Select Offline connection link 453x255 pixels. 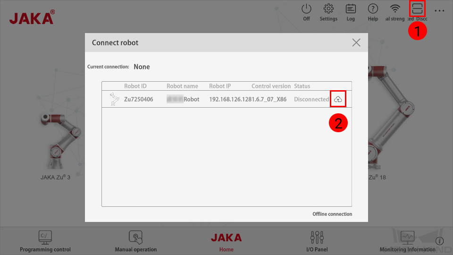332,214
